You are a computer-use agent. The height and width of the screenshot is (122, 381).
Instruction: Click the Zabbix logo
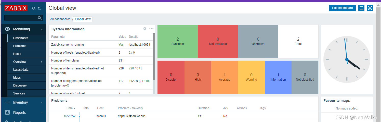[x=16, y=8]
